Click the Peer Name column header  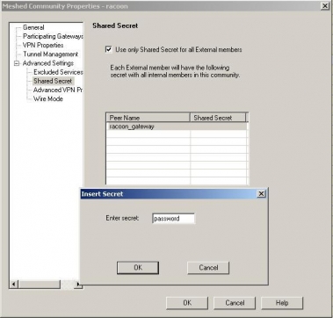pyautogui.click(x=148, y=118)
